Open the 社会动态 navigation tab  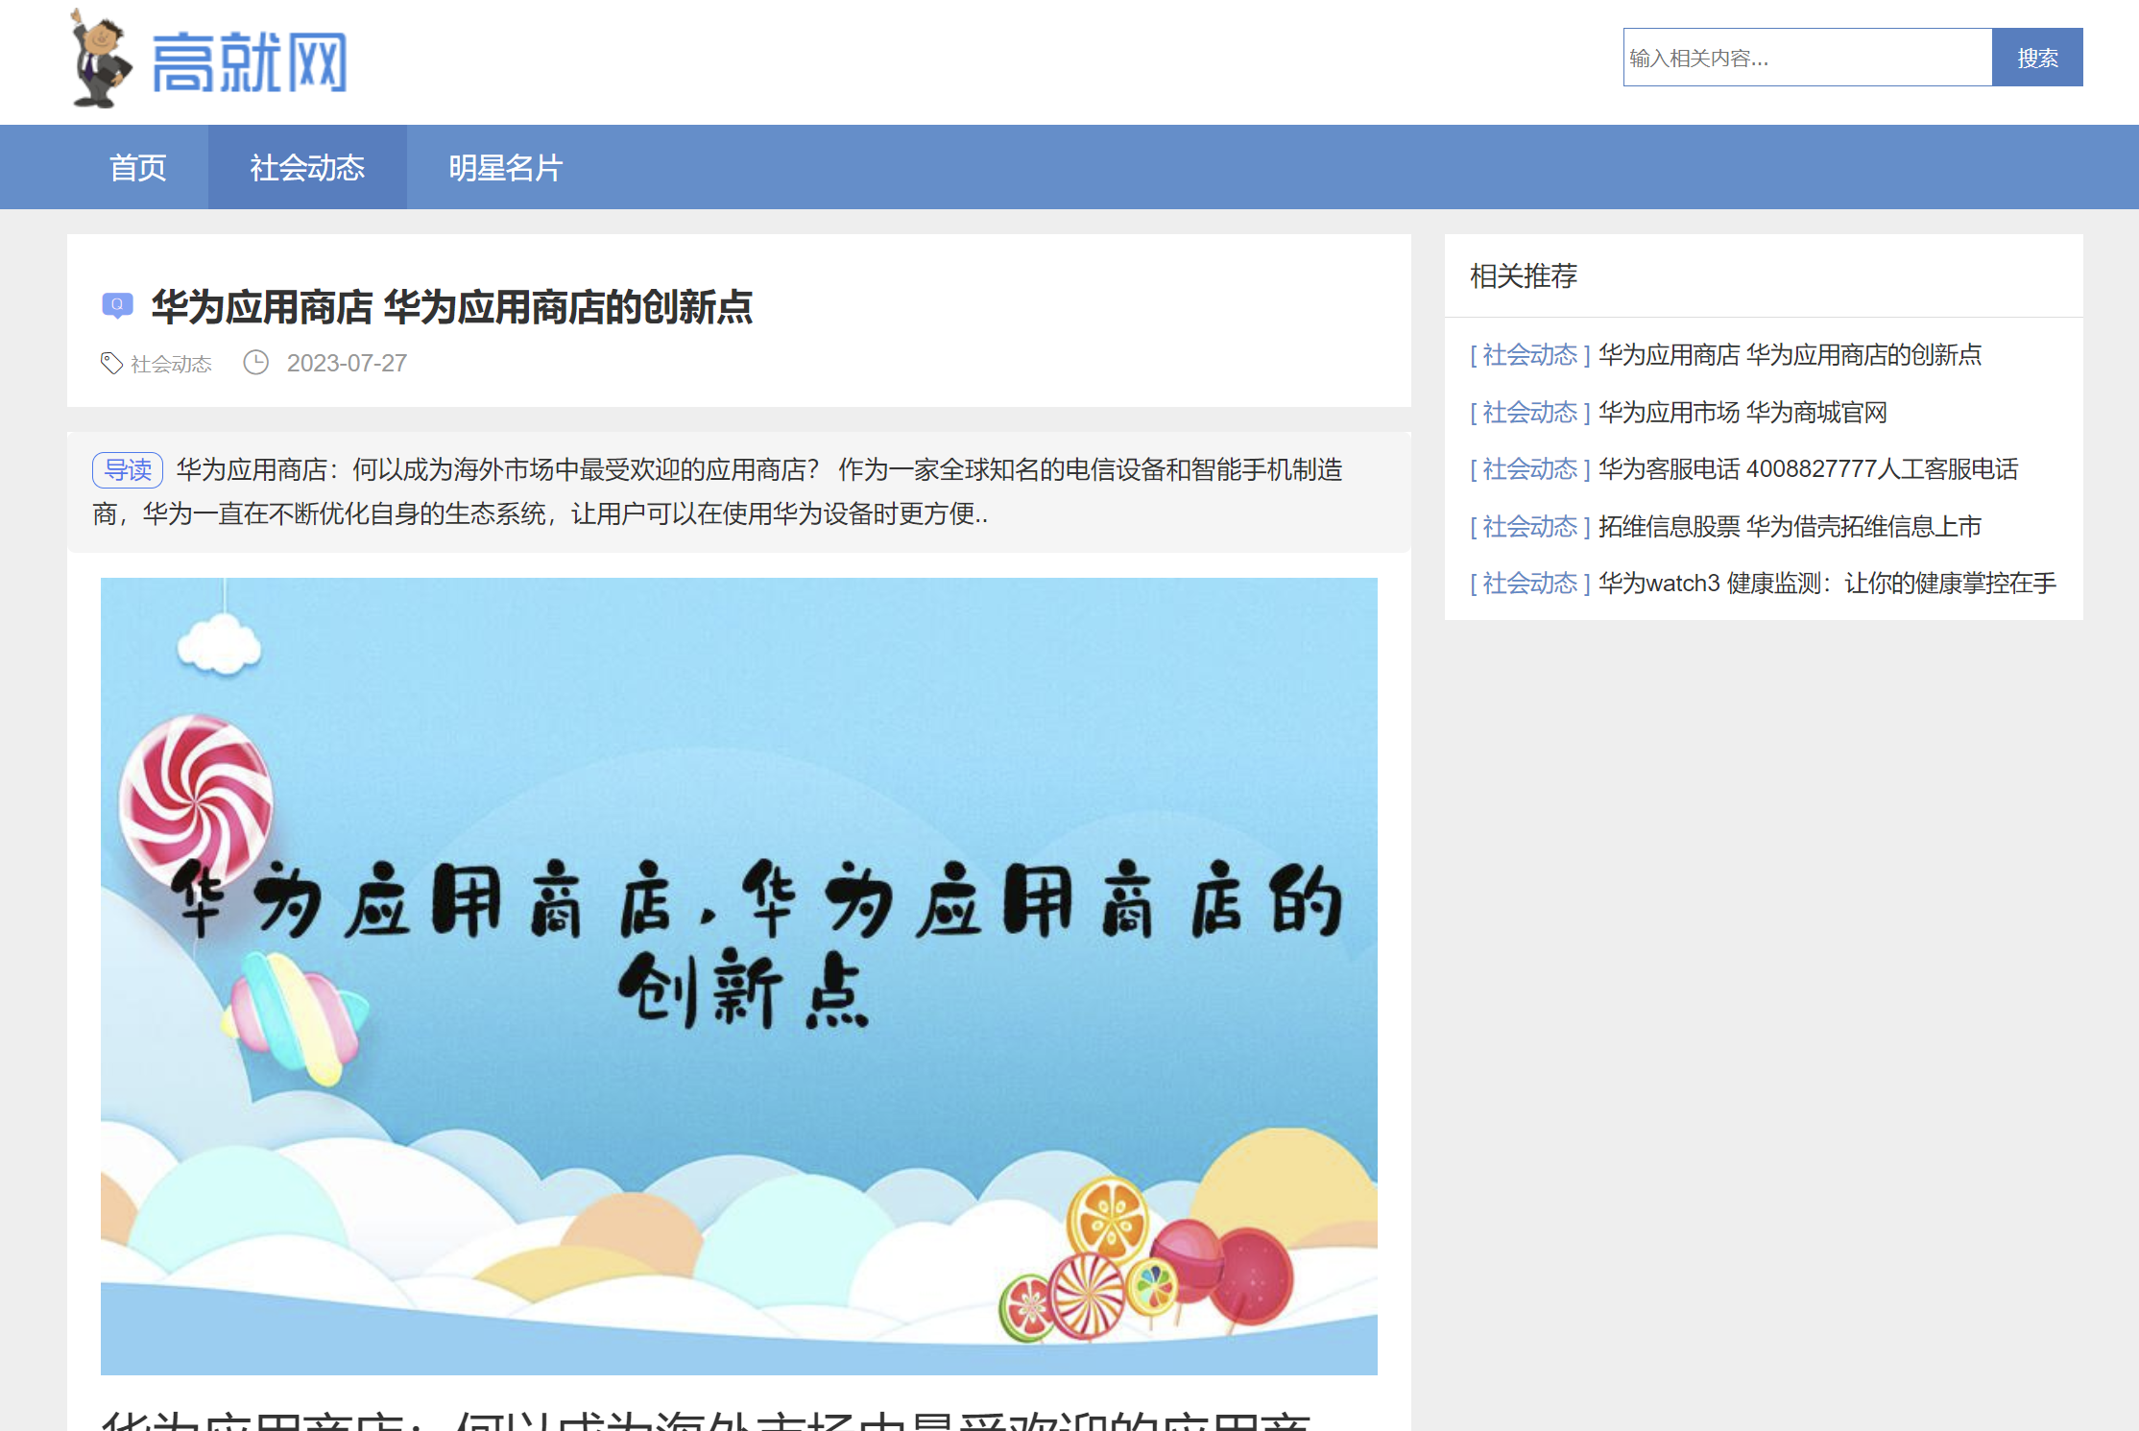(x=307, y=168)
